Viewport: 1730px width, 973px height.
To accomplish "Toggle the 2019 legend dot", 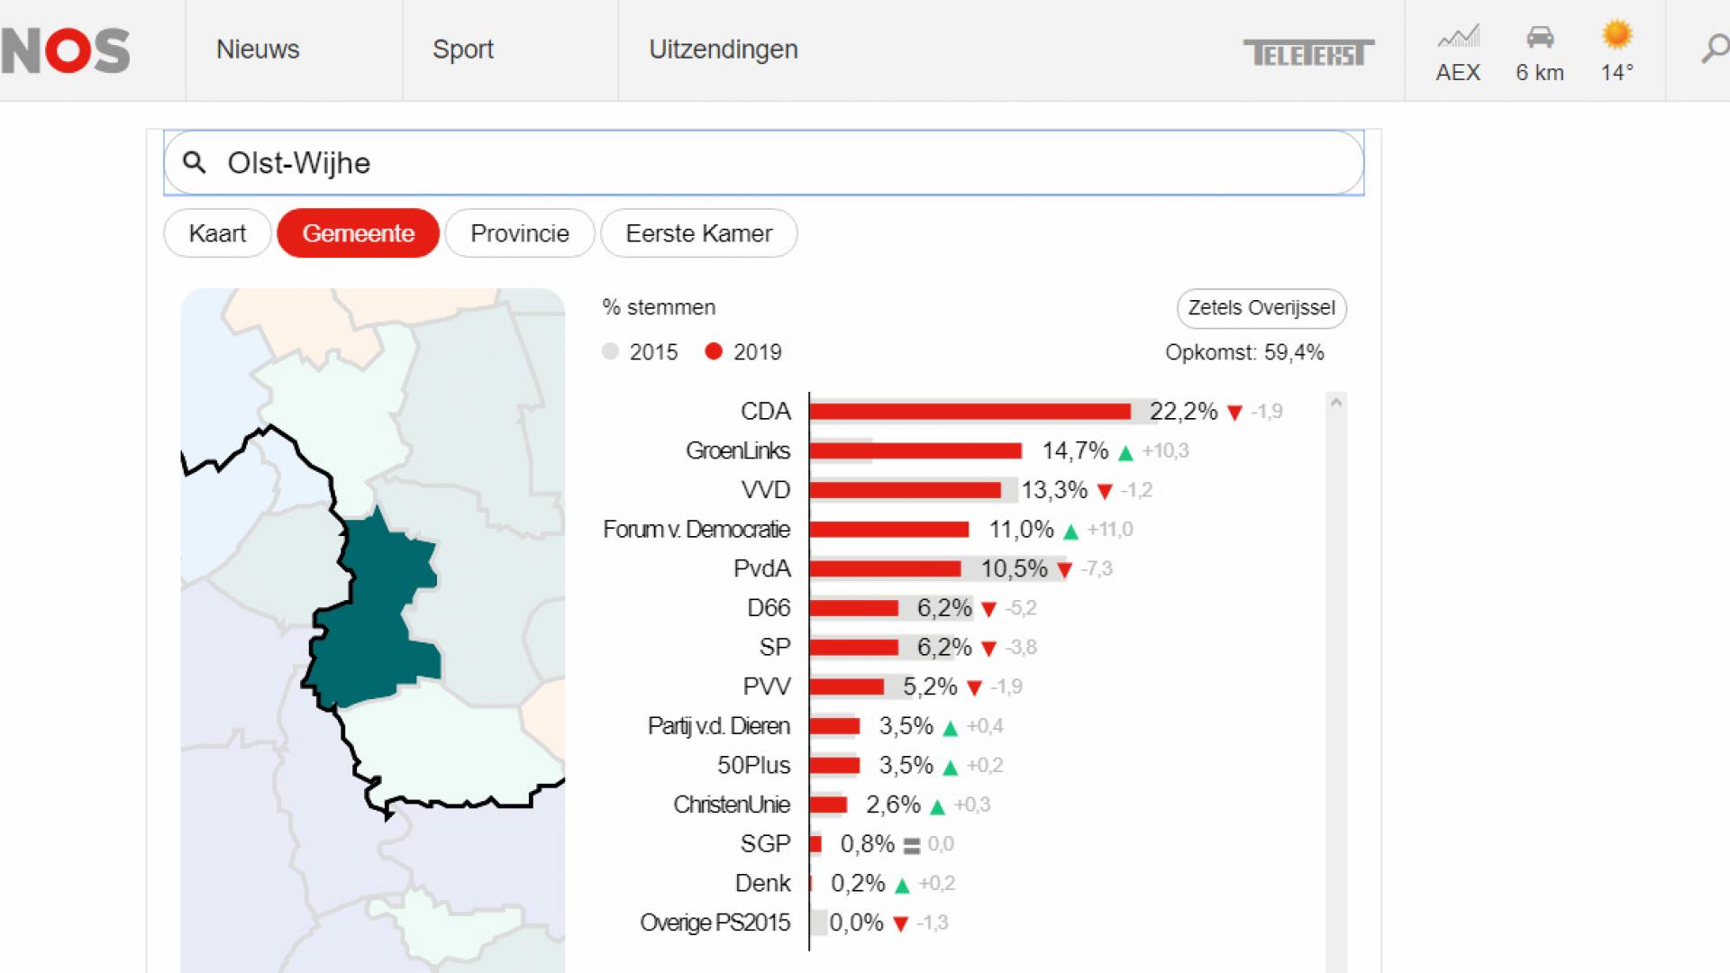I will (714, 351).
